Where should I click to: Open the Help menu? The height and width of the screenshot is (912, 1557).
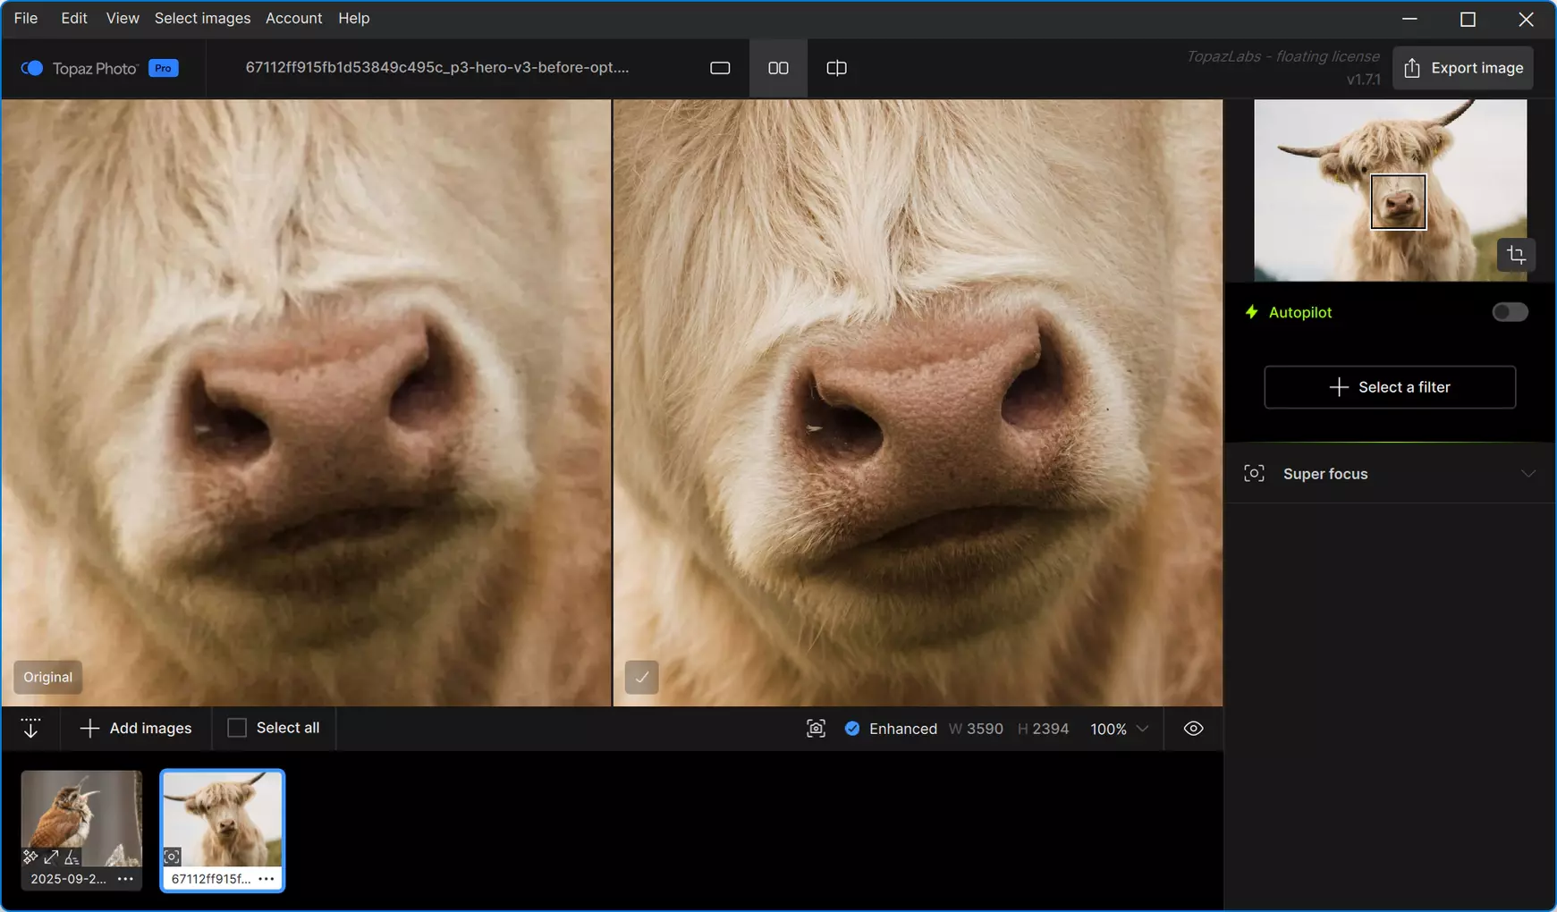click(x=354, y=18)
